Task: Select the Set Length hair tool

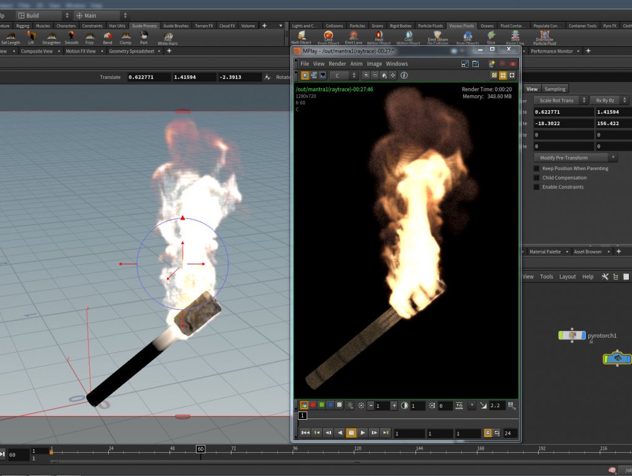Action: click(x=11, y=38)
